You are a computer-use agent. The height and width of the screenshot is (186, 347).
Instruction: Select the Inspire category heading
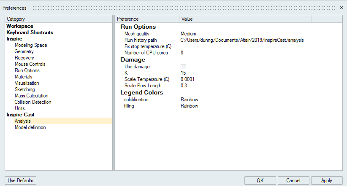(14, 39)
